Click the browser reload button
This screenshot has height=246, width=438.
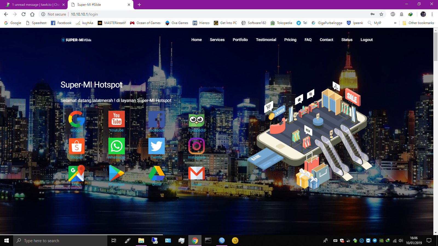[24, 14]
